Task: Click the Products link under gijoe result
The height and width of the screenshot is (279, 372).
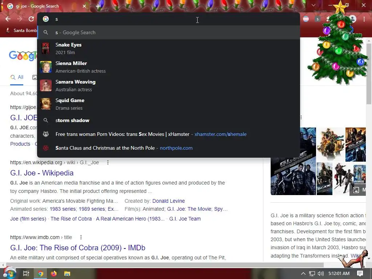Action: [20, 144]
